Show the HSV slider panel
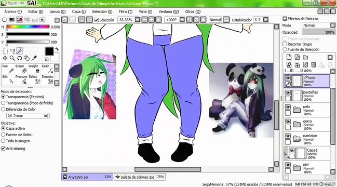337x187 pixels. 20,20
